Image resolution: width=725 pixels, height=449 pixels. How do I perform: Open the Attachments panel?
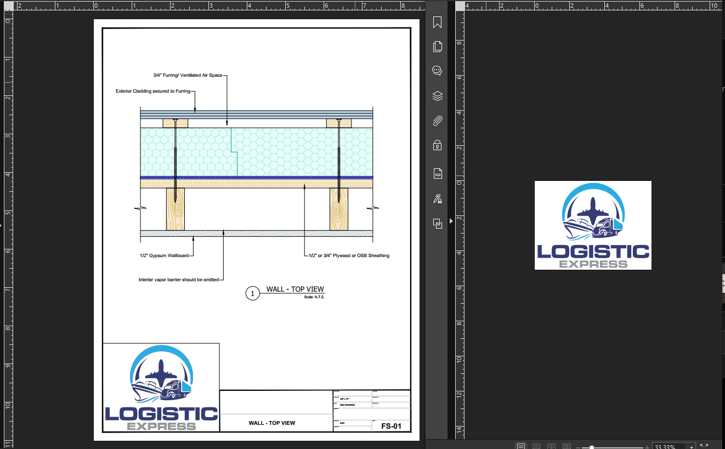pyautogui.click(x=437, y=121)
